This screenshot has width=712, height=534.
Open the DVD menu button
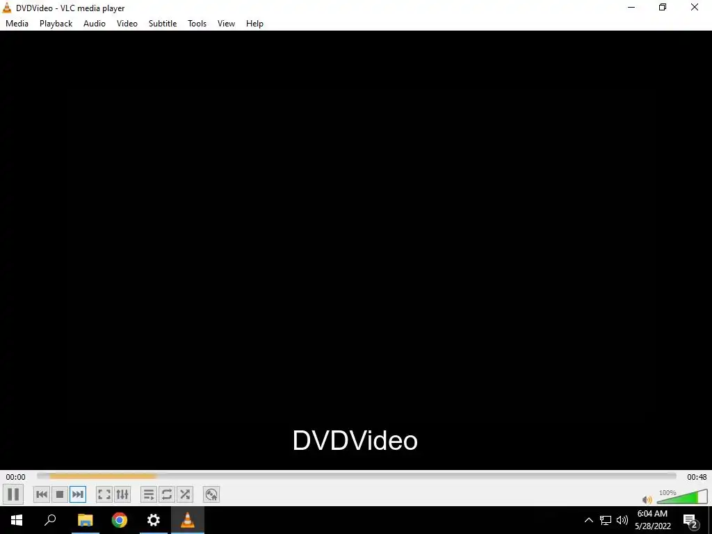(211, 494)
